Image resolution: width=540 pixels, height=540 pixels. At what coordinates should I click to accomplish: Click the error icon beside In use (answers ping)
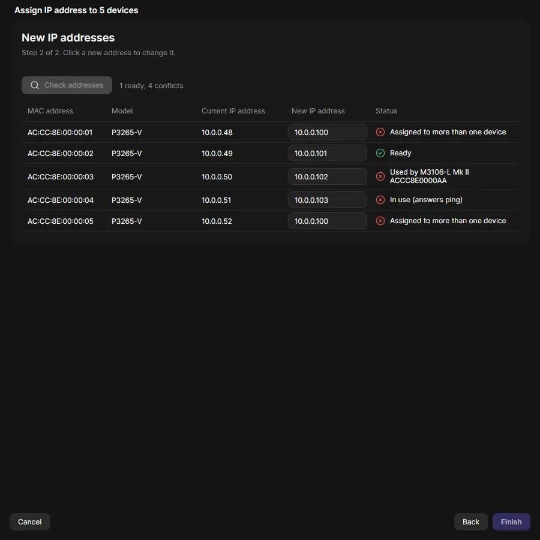[380, 200]
